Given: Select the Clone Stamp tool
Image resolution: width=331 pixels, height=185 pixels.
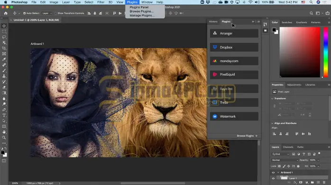Looking at the screenshot, I should tap(4, 76).
